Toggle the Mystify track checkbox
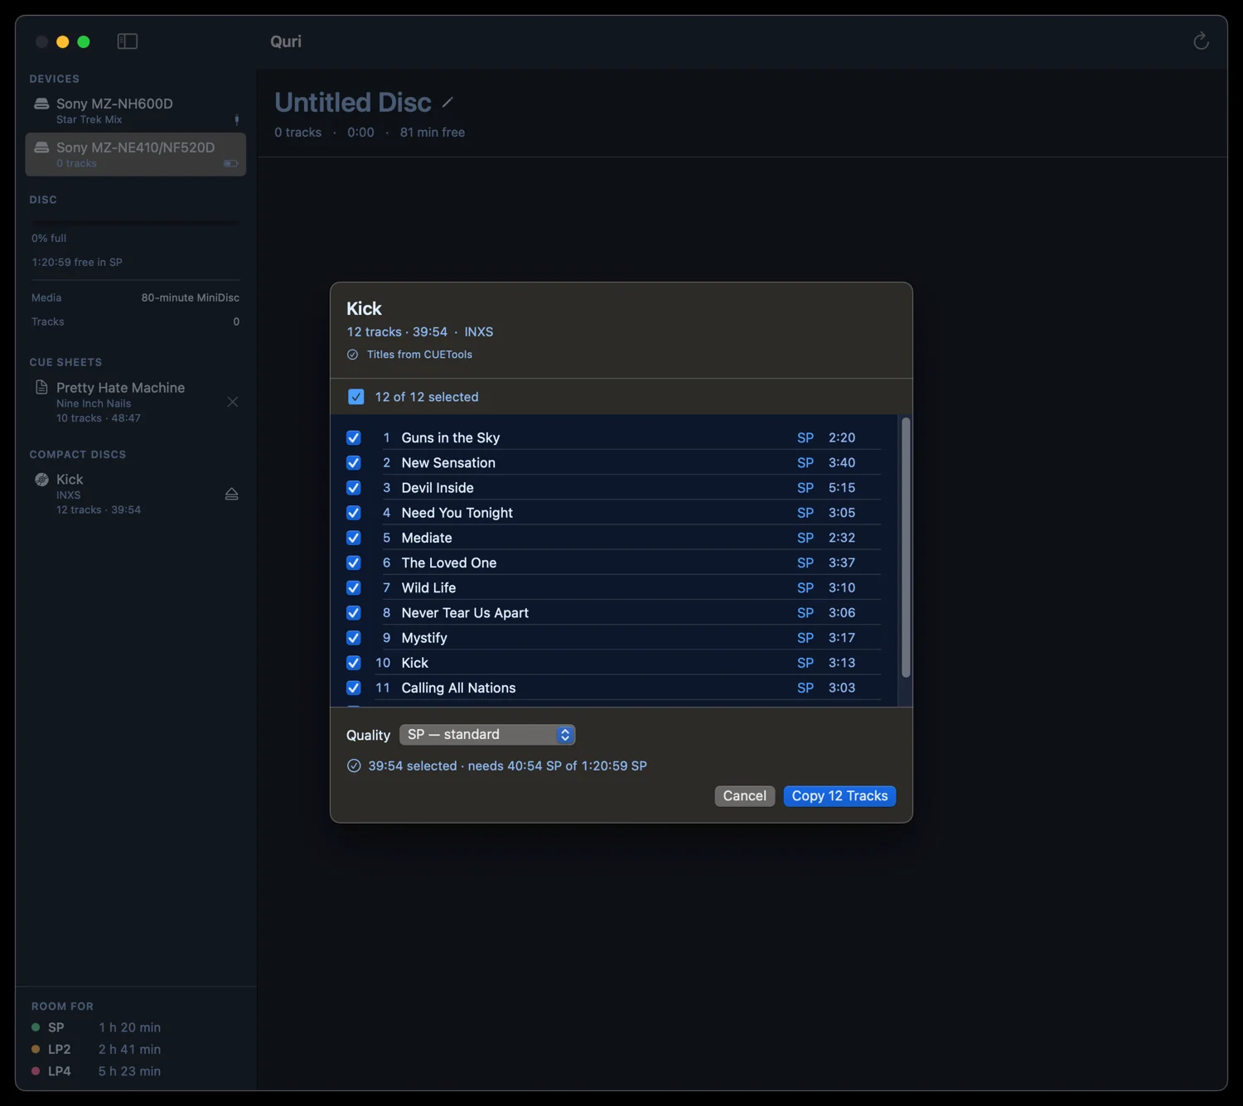This screenshot has width=1243, height=1106. (354, 638)
